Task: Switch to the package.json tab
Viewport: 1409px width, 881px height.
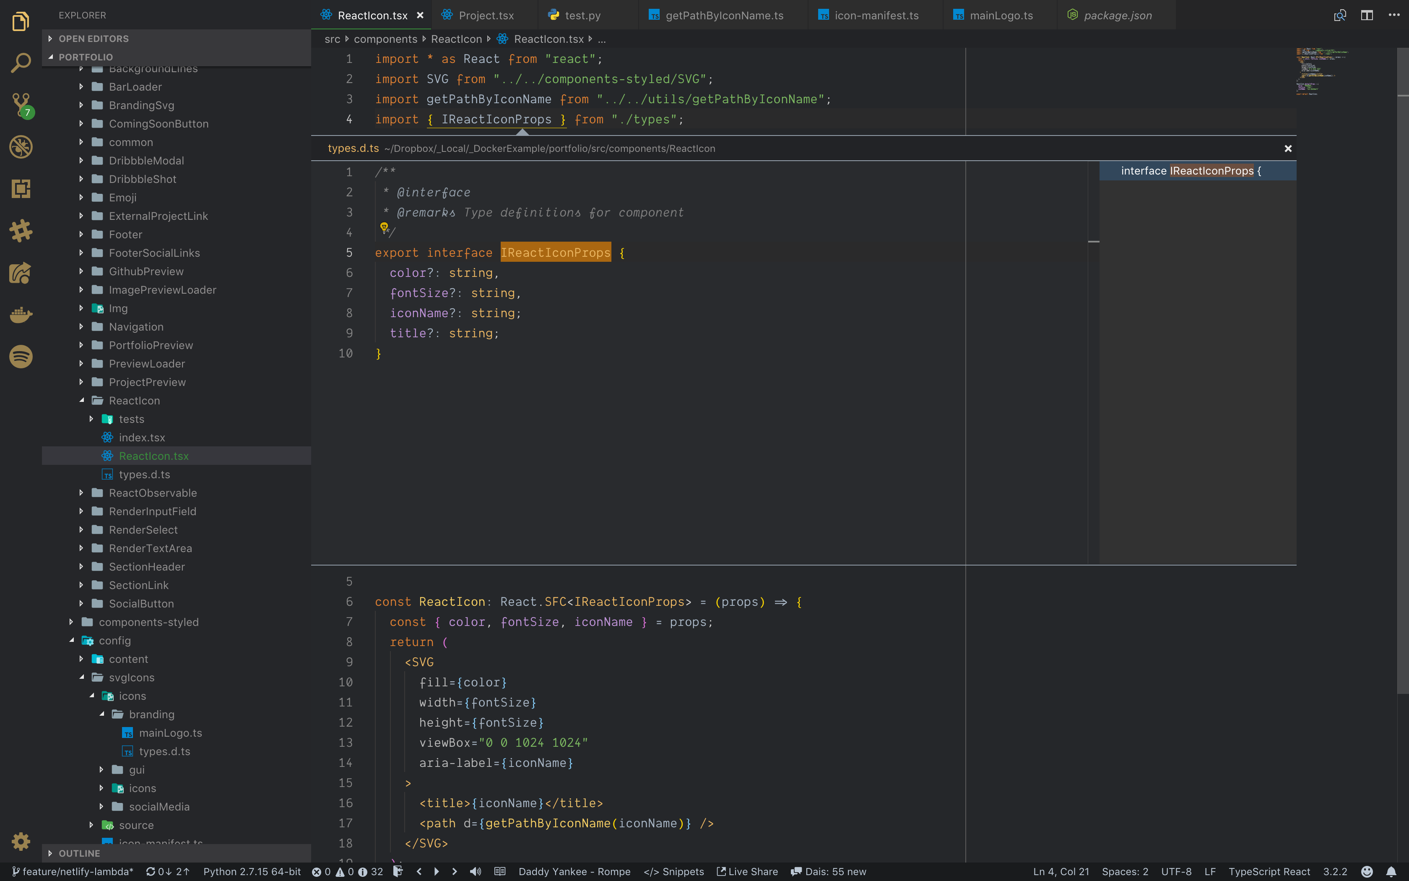Action: click(x=1117, y=15)
